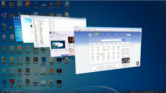Launch the Microsoft Office PowerPoint shortcut

[x=20, y=50]
